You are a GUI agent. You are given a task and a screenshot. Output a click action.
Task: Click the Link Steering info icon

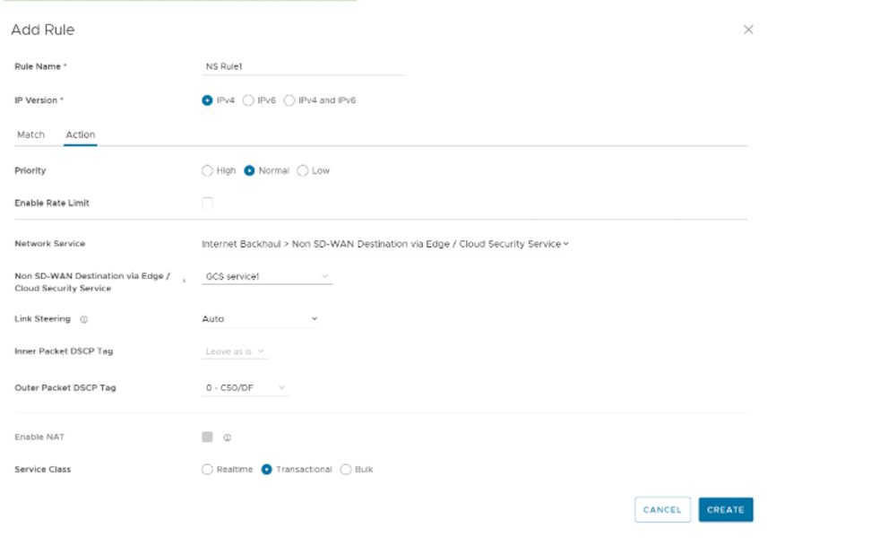pyautogui.click(x=83, y=319)
